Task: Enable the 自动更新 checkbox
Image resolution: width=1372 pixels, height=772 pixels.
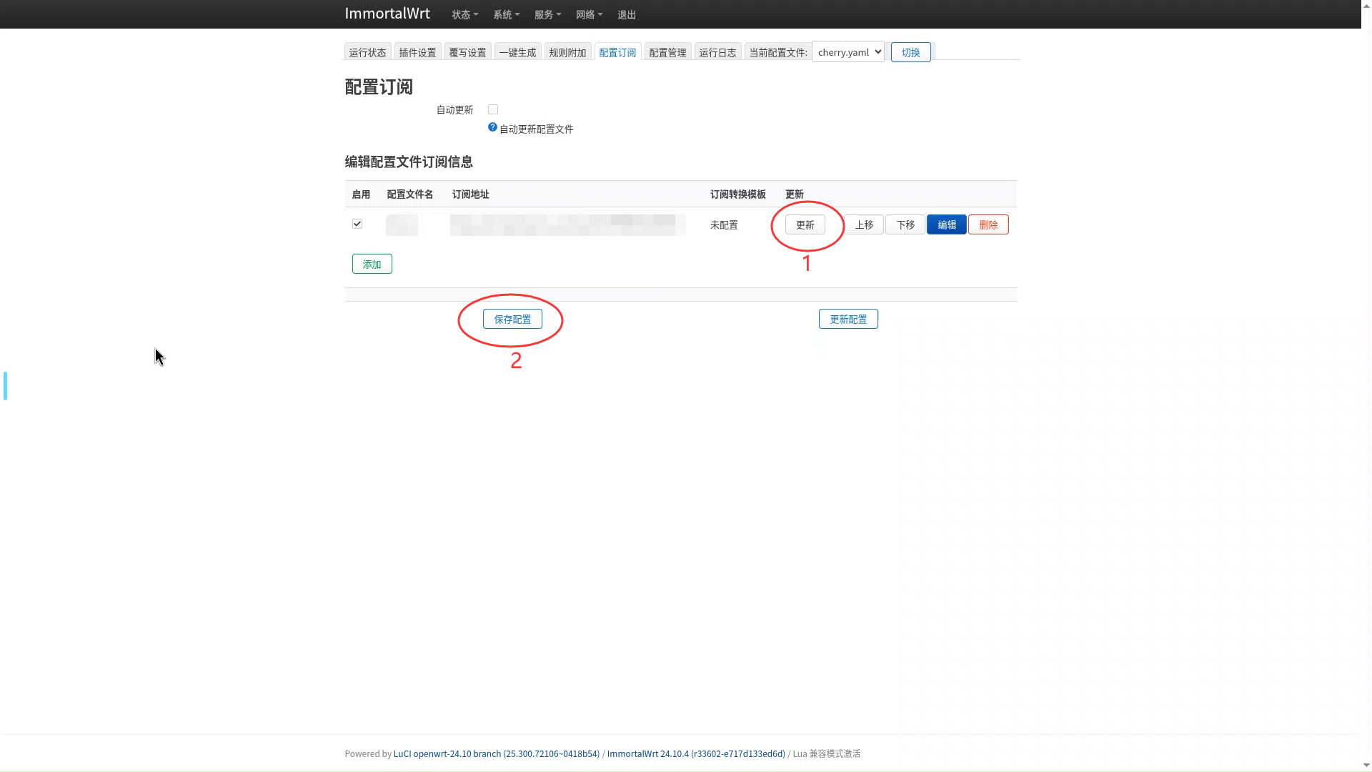Action: coord(492,109)
